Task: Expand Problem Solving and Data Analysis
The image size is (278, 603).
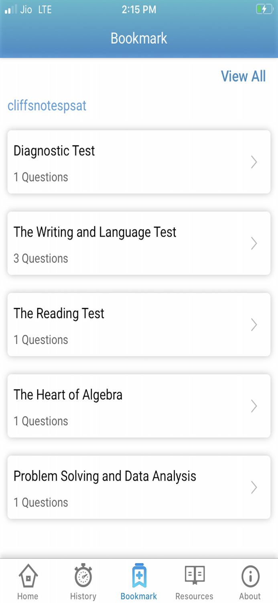Action: [254, 487]
